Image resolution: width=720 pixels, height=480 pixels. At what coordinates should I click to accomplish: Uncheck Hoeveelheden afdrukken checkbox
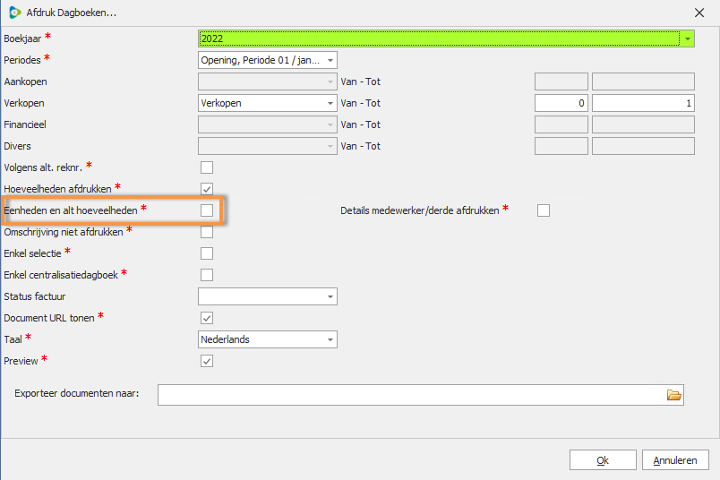(207, 189)
